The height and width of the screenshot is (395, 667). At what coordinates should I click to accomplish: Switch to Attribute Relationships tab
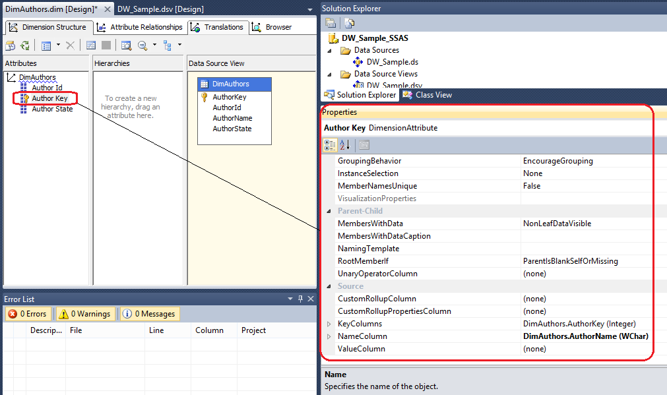[x=140, y=27]
